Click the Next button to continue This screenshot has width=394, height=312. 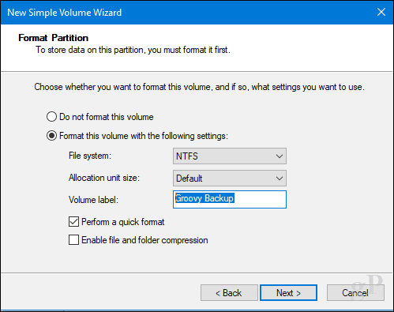[x=288, y=292]
